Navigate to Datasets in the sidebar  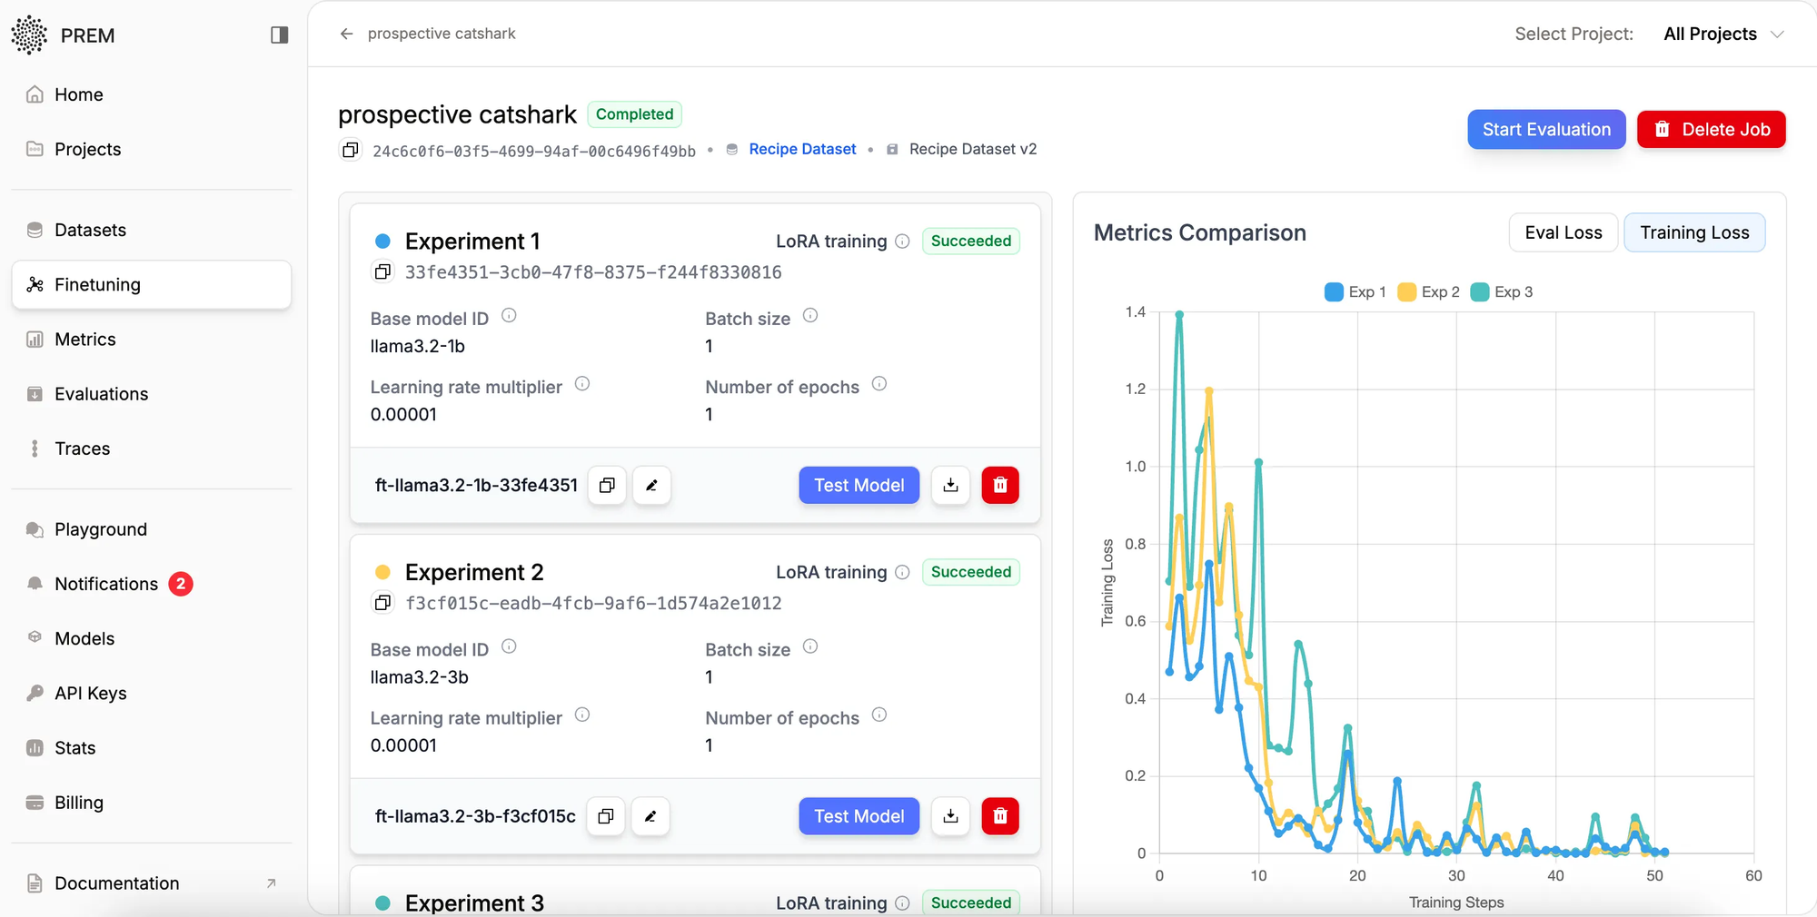click(x=89, y=230)
